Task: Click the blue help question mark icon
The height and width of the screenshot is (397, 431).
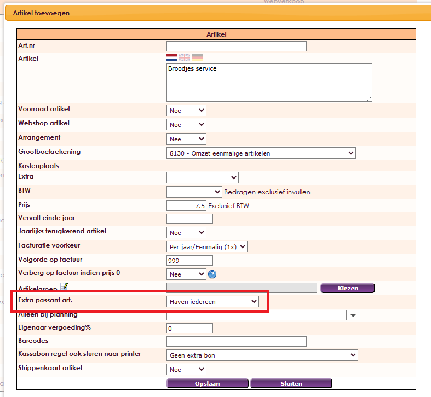Action: (212, 274)
